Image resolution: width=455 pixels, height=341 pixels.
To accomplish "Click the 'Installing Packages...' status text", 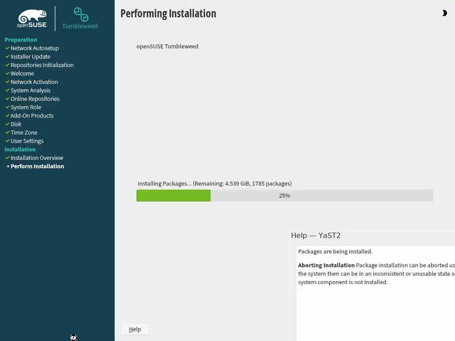I will click(x=215, y=183).
